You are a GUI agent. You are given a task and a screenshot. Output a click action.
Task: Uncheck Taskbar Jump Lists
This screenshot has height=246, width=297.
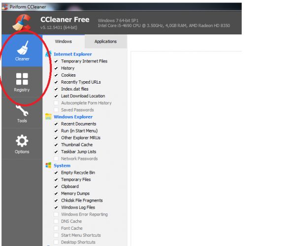[x=56, y=152]
